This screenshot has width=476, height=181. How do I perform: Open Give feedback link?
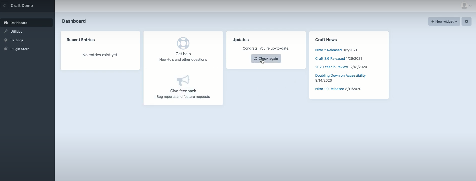pos(183,91)
